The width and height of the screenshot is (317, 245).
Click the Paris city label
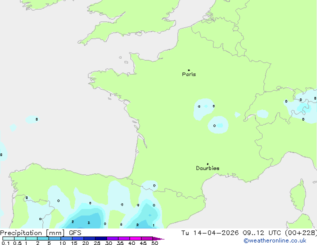point(189,74)
